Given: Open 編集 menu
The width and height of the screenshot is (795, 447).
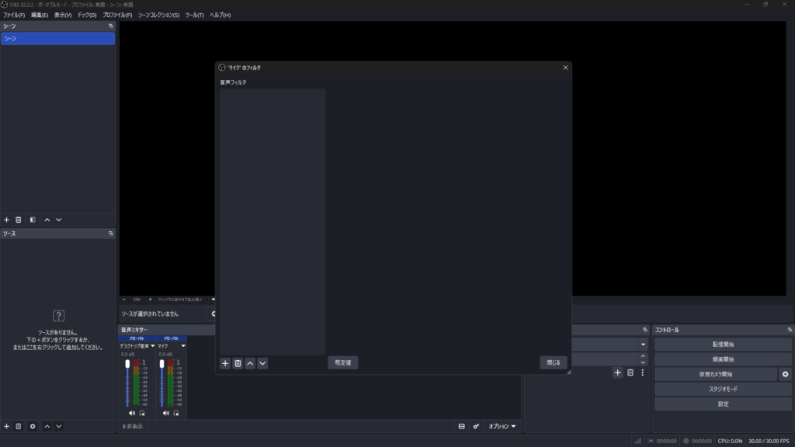Looking at the screenshot, I should [x=40, y=16].
